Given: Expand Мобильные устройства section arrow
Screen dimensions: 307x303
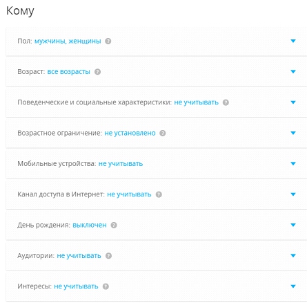Looking at the screenshot, I should tap(293, 164).
